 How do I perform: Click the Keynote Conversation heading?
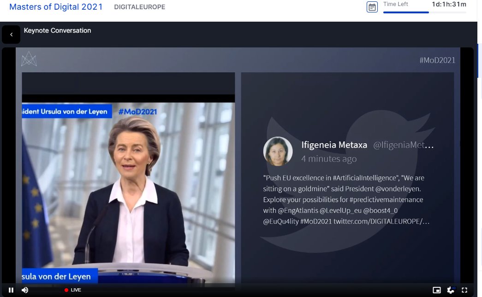click(x=58, y=30)
